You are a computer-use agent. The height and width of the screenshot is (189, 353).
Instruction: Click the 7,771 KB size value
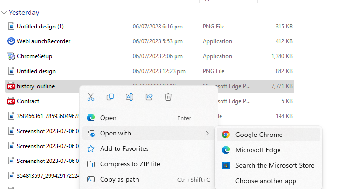click(x=282, y=86)
